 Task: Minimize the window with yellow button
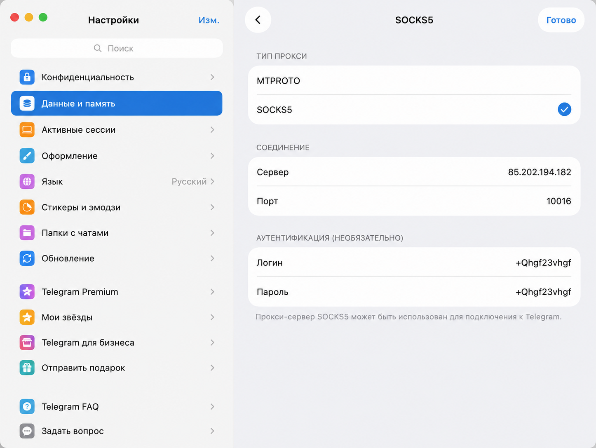[x=29, y=17]
